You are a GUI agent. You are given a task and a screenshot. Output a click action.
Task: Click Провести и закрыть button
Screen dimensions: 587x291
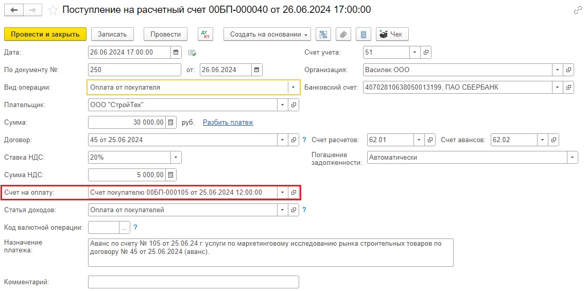coord(45,34)
